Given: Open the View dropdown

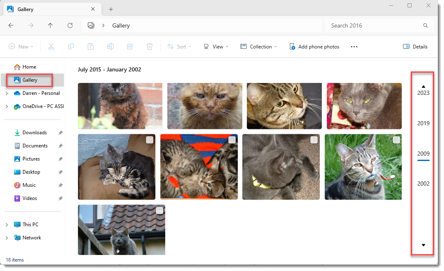Looking at the screenshot, I should [215, 46].
